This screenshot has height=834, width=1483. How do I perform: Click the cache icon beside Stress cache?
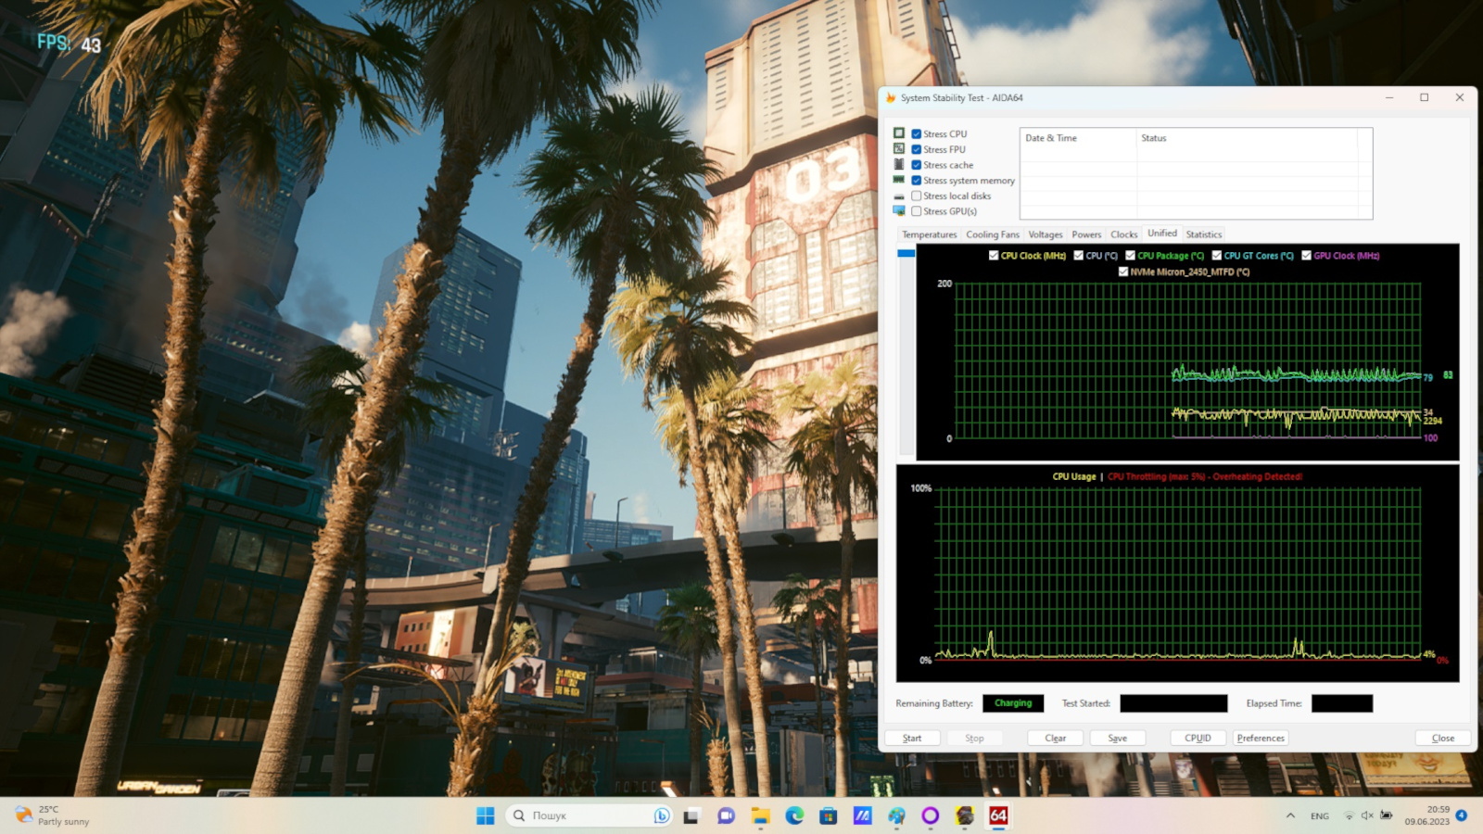coord(899,165)
